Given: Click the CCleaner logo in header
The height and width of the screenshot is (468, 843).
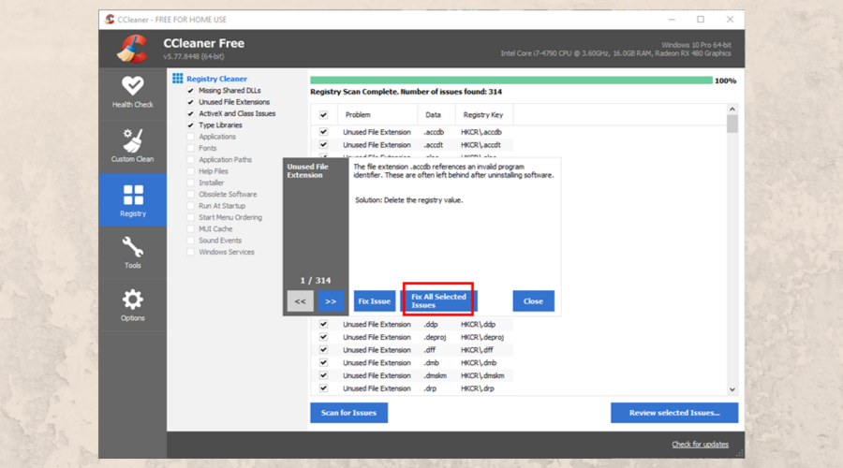Looking at the screenshot, I should point(132,47).
